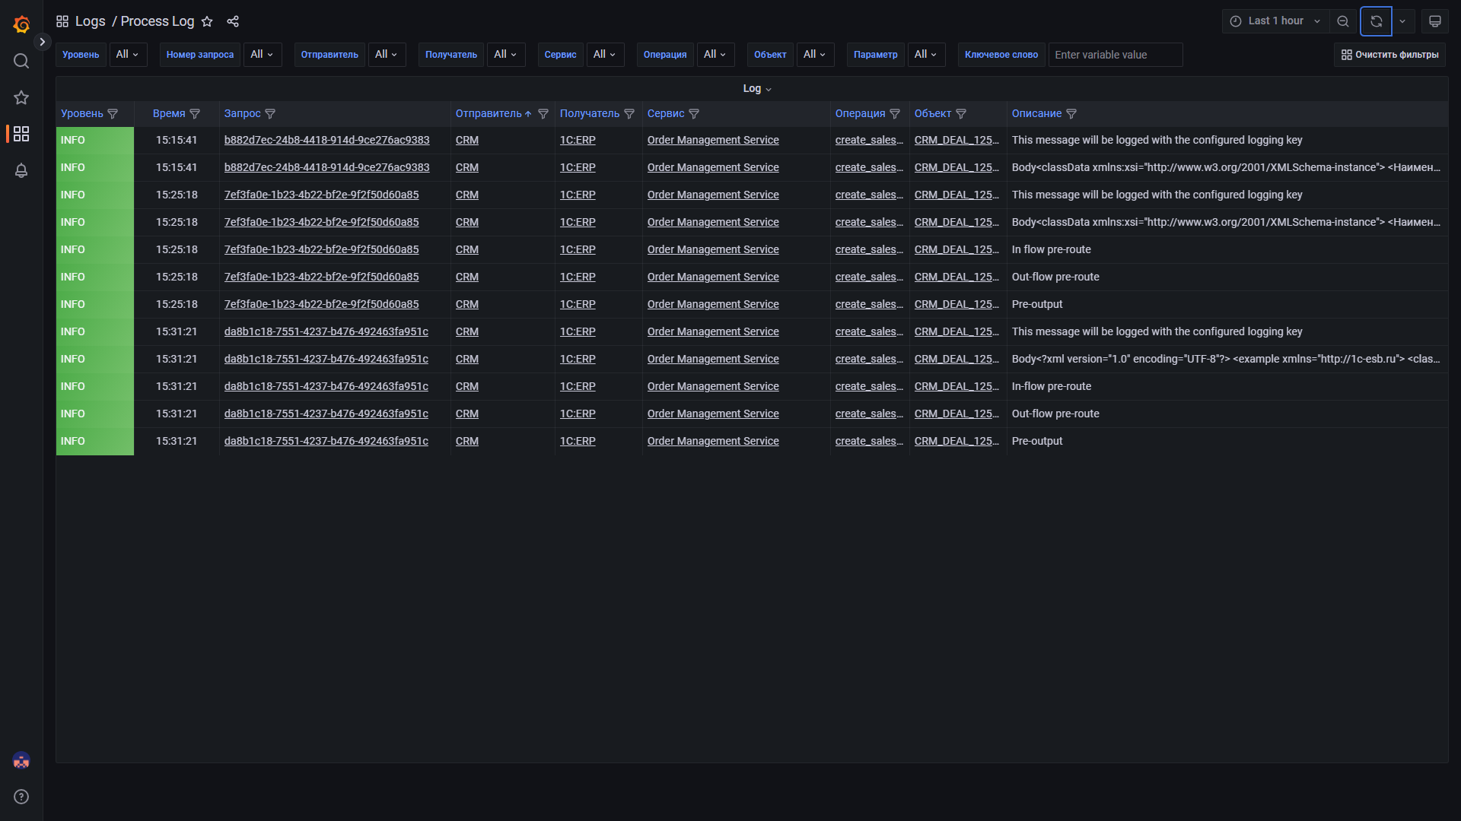Click create_sales link in In flow pre-route row

click(x=869, y=250)
